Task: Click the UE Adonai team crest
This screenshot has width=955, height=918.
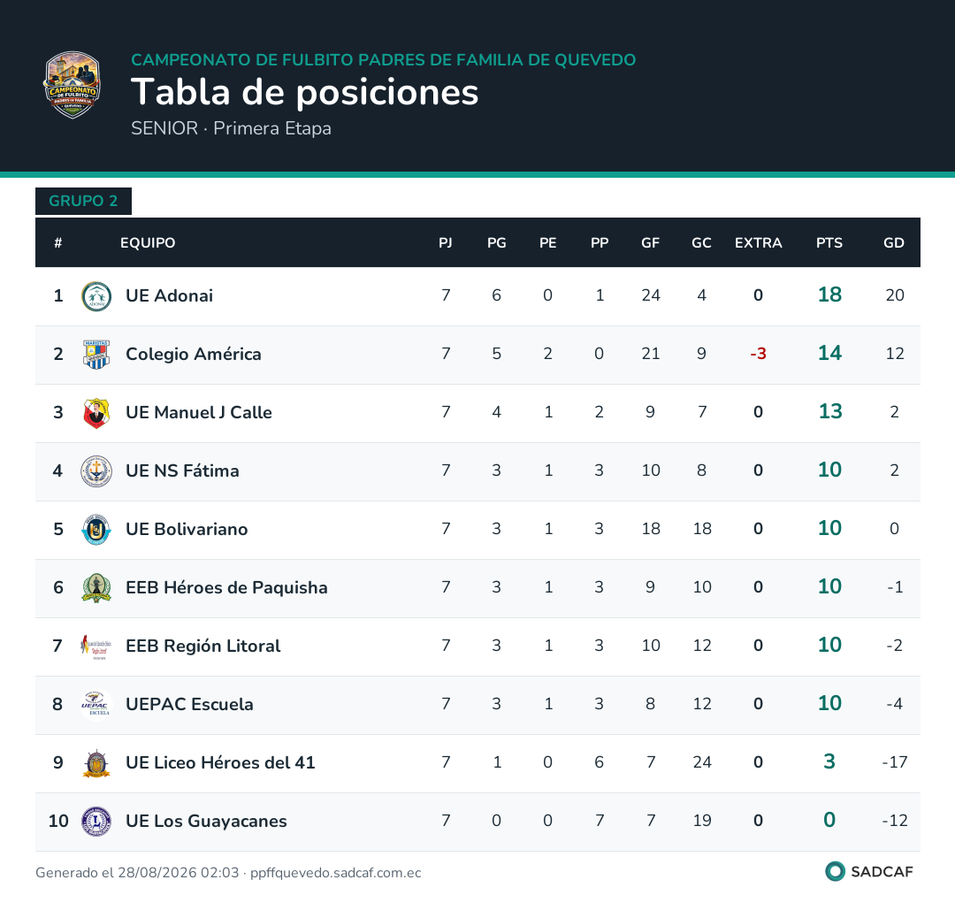Action: click(x=96, y=296)
